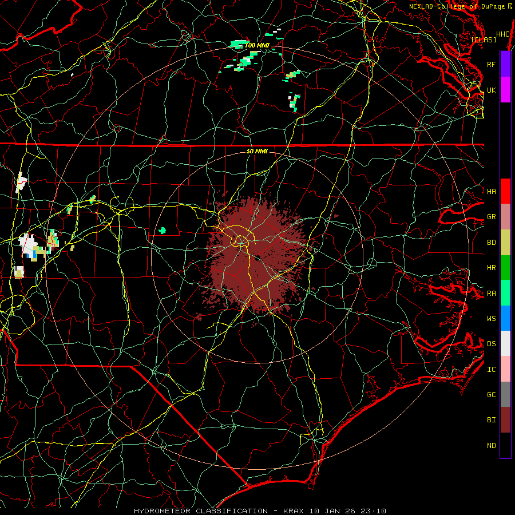Click the BD legend label
Screen dimensions: 515x515
[492, 243]
